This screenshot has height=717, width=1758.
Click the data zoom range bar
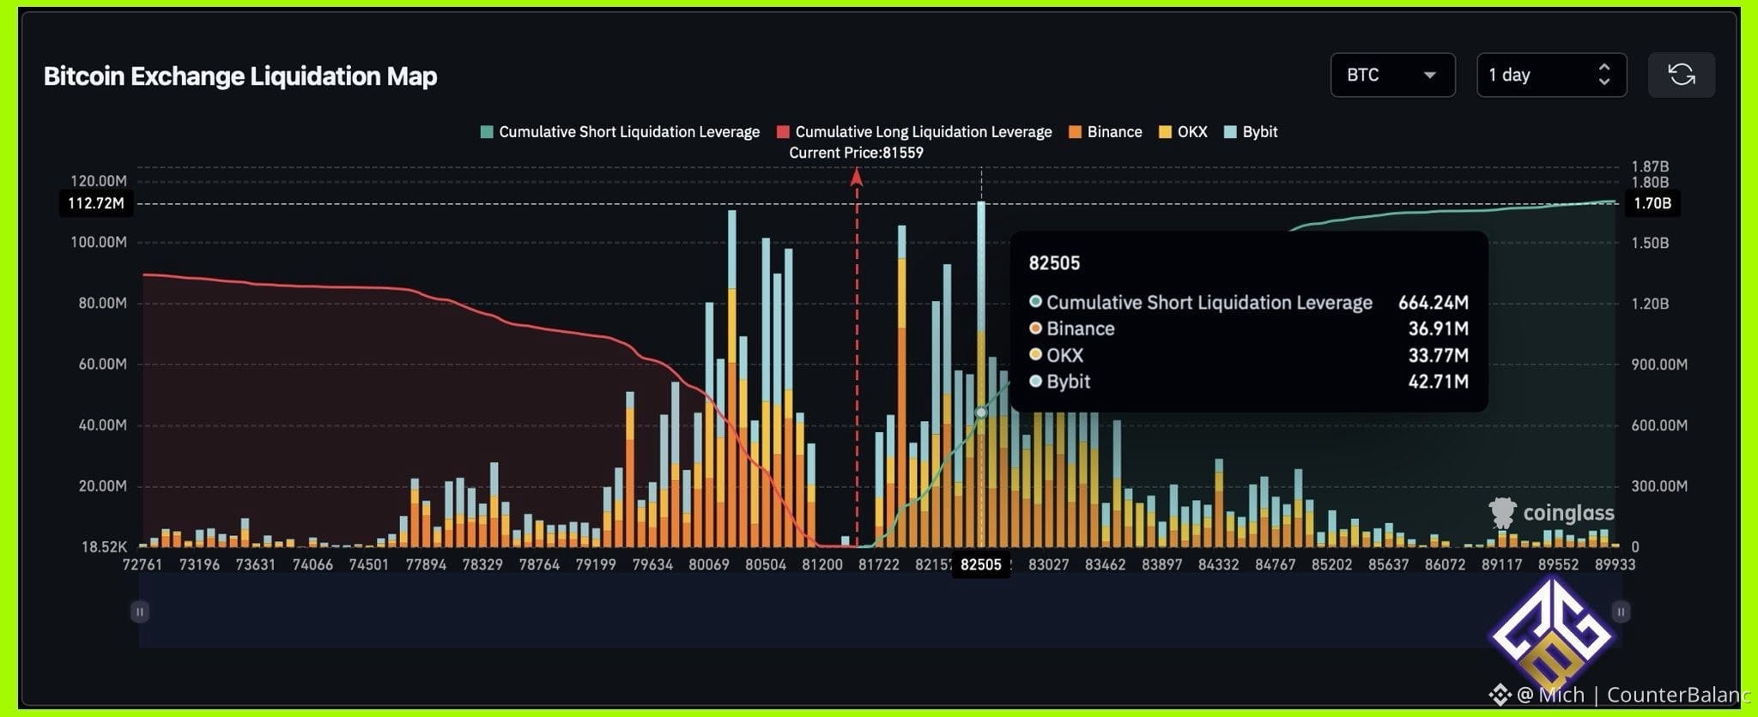tap(880, 611)
